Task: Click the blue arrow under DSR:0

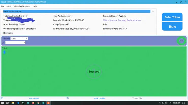Action: coord(4,52)
